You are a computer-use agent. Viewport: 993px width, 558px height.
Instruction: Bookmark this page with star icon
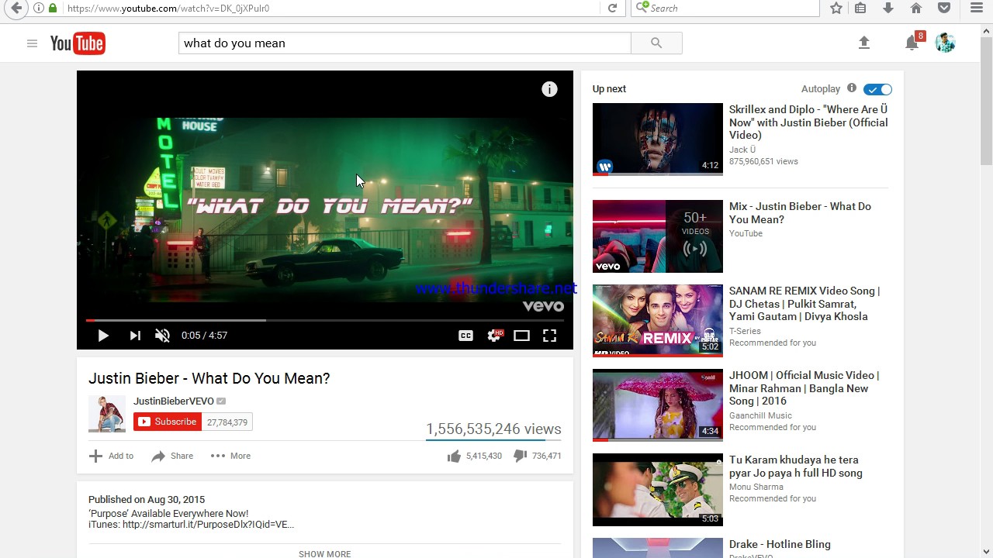coord(836,8)
